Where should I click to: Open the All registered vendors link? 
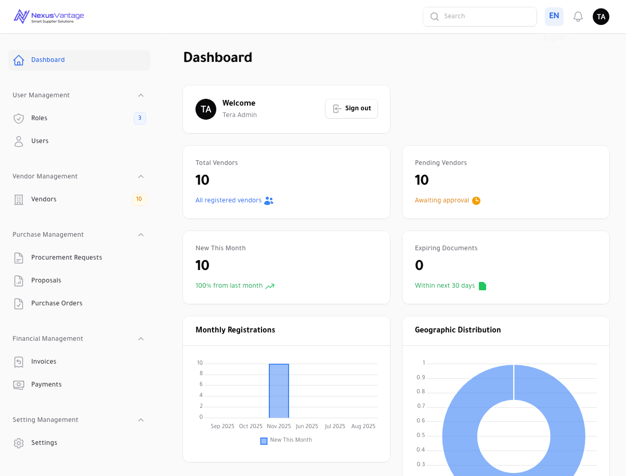click(228, 200)
